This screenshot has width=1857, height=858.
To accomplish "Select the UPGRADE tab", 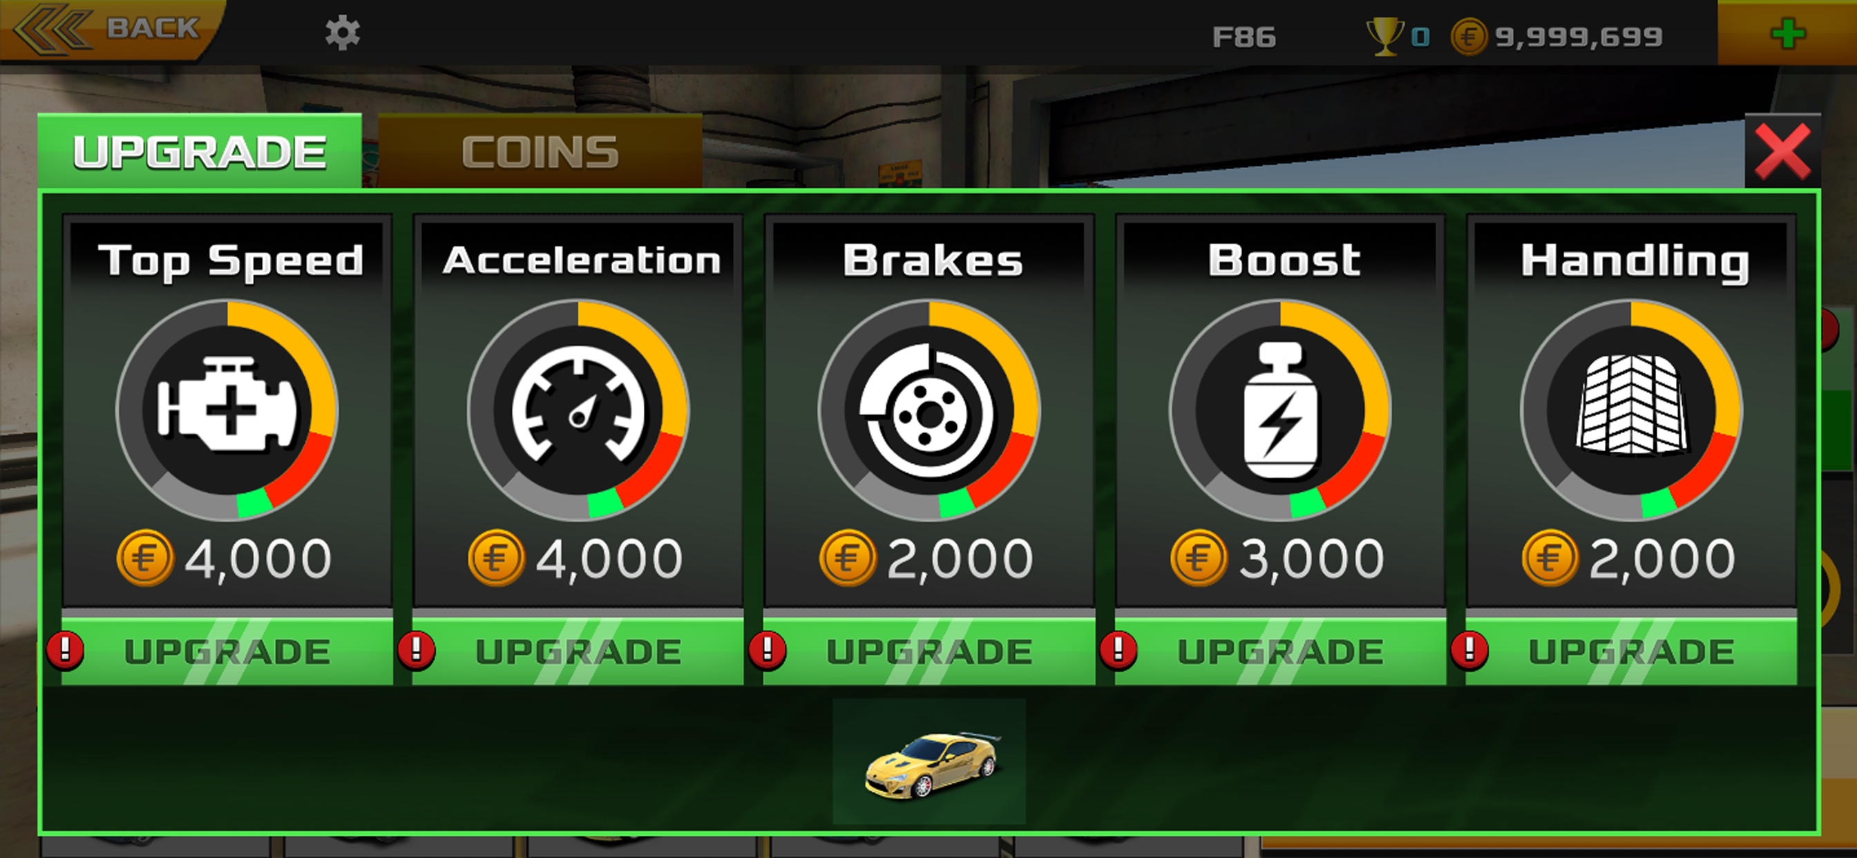I will 200,151.
